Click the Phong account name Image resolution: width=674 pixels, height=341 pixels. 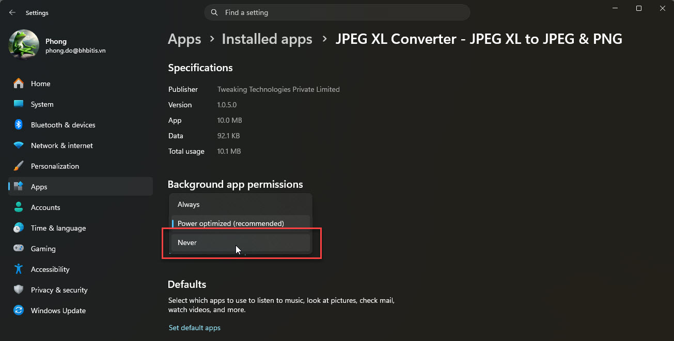pos(56,41)
